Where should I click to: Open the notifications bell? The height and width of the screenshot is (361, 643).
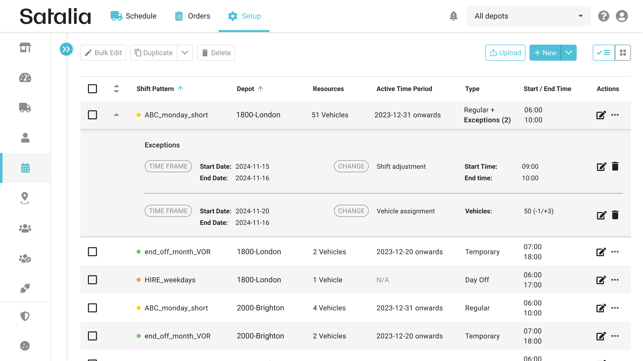pyautogui.click(x=453, y=16)
